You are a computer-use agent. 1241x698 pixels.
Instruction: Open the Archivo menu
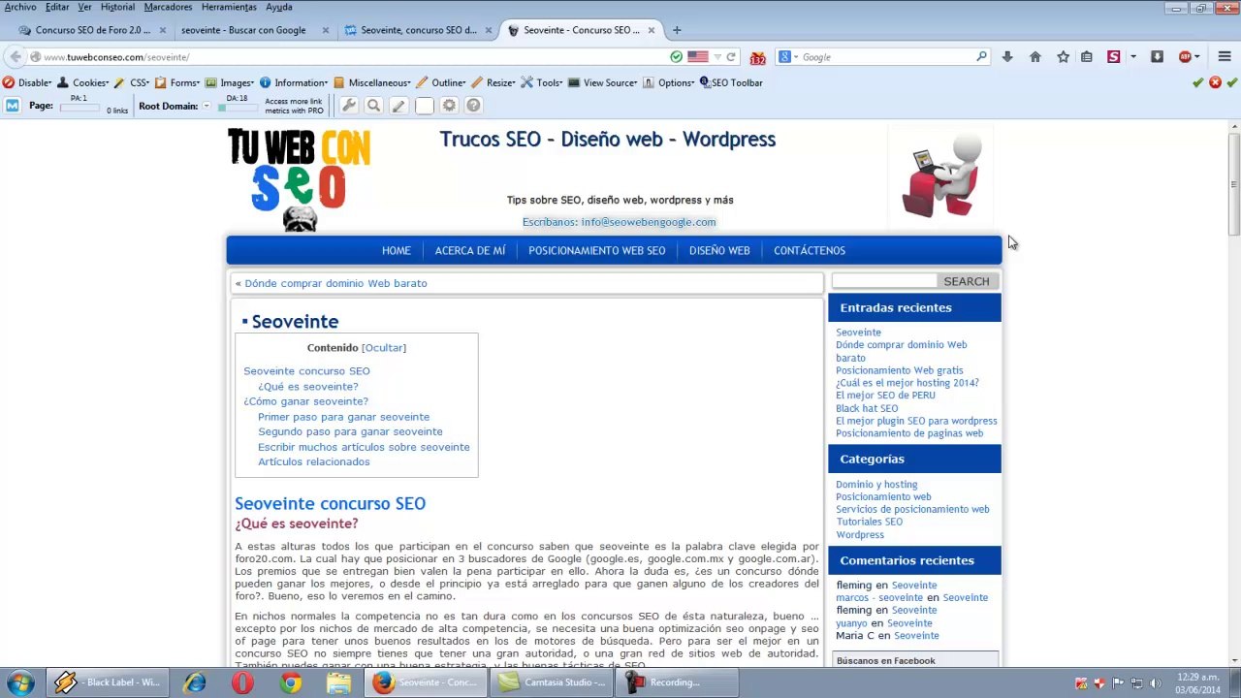[20, 7]
